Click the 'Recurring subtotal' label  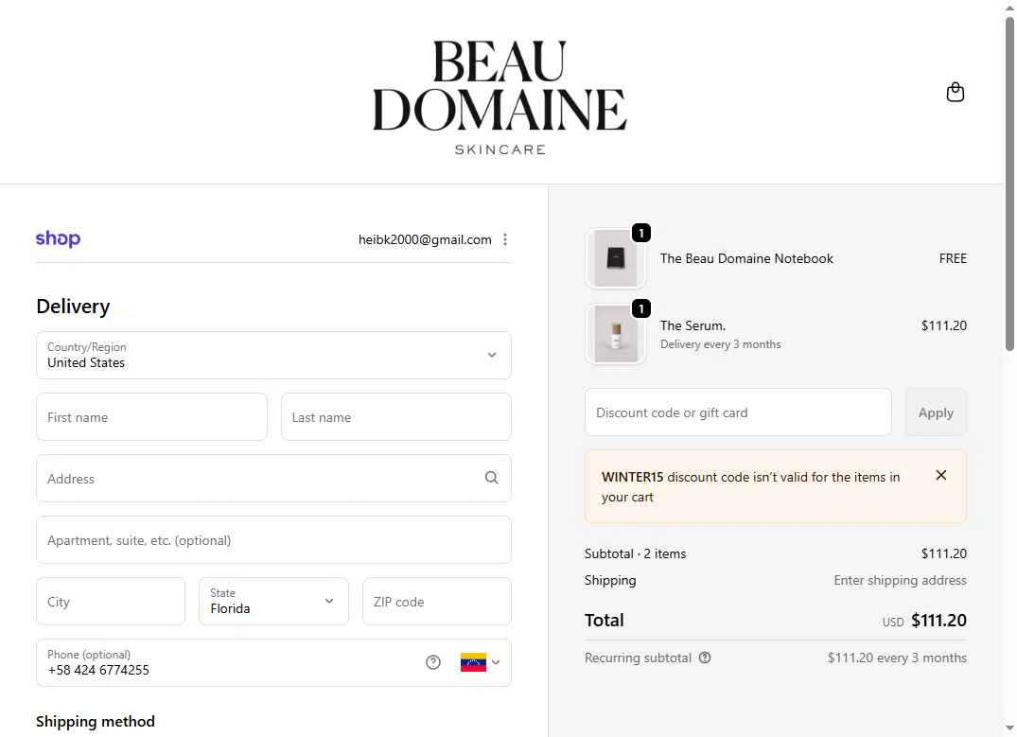(x=638, y=658)
